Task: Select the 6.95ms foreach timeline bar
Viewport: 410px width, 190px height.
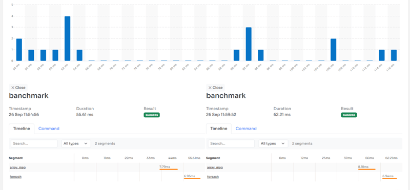Action: pos(192,179)
